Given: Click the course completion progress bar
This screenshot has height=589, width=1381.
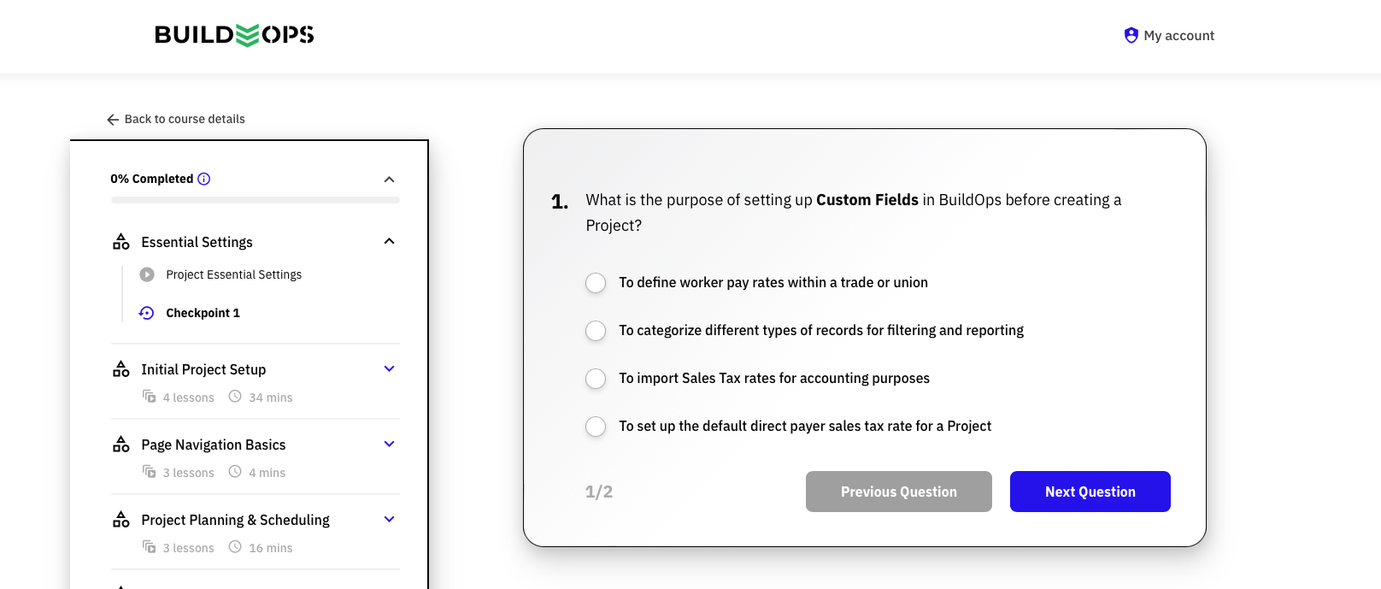Looking at the screenshot, I should point(256,200).
